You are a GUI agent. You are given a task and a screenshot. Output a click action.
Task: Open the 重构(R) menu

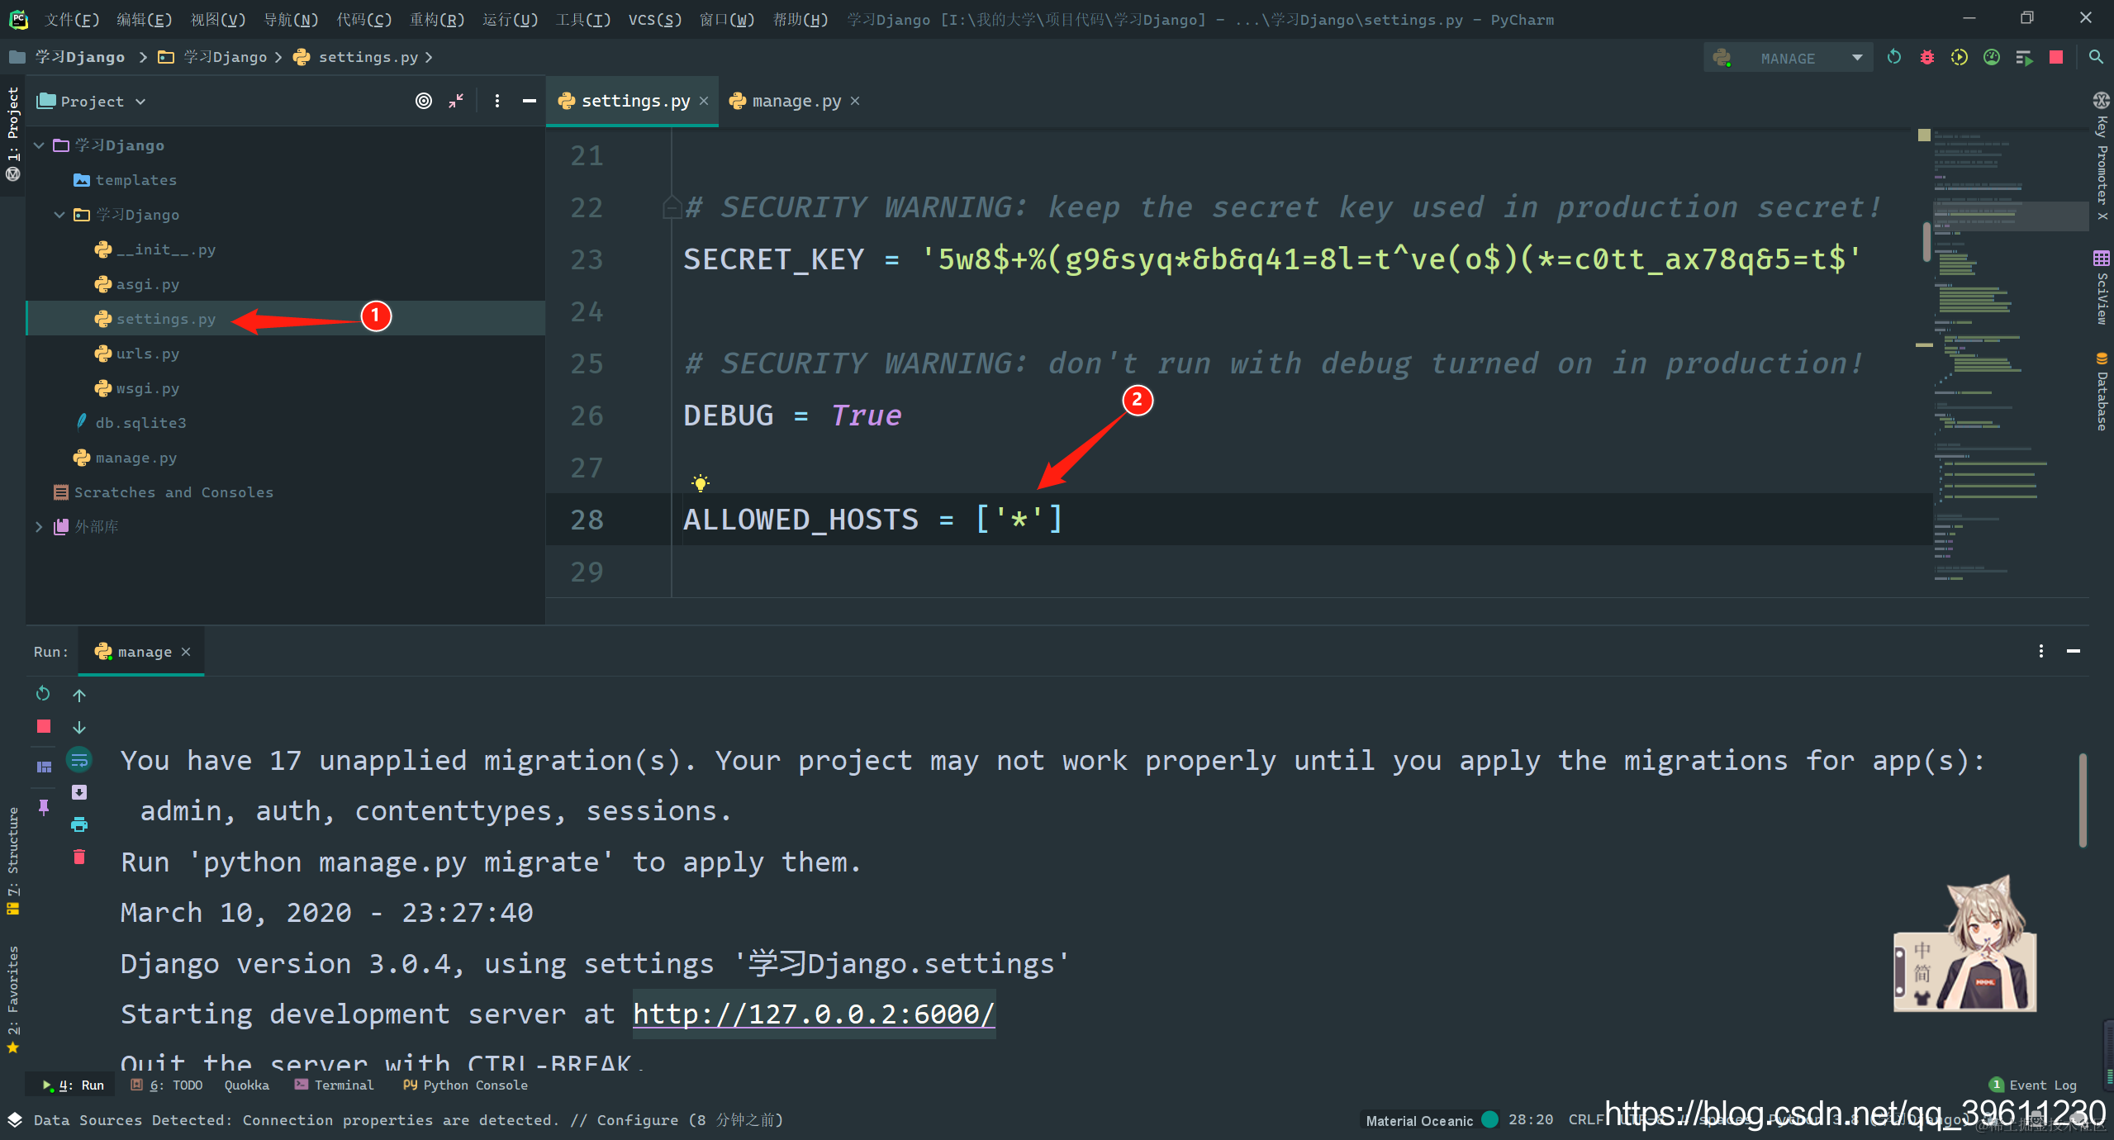pos(437,19)
